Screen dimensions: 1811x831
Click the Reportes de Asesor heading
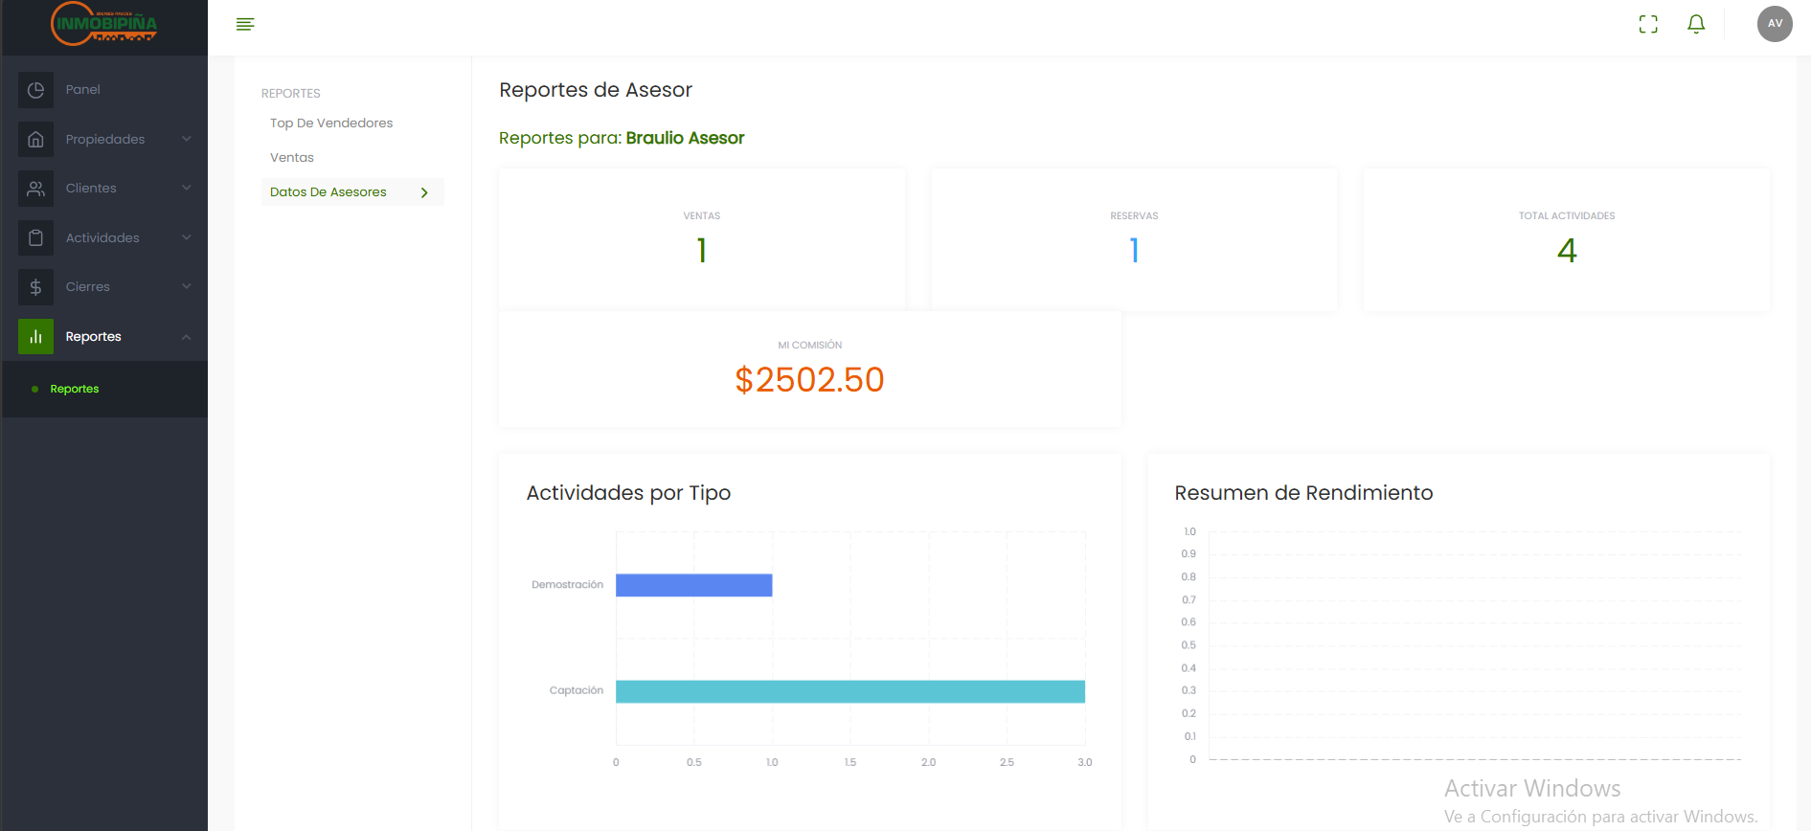point(596,90)
